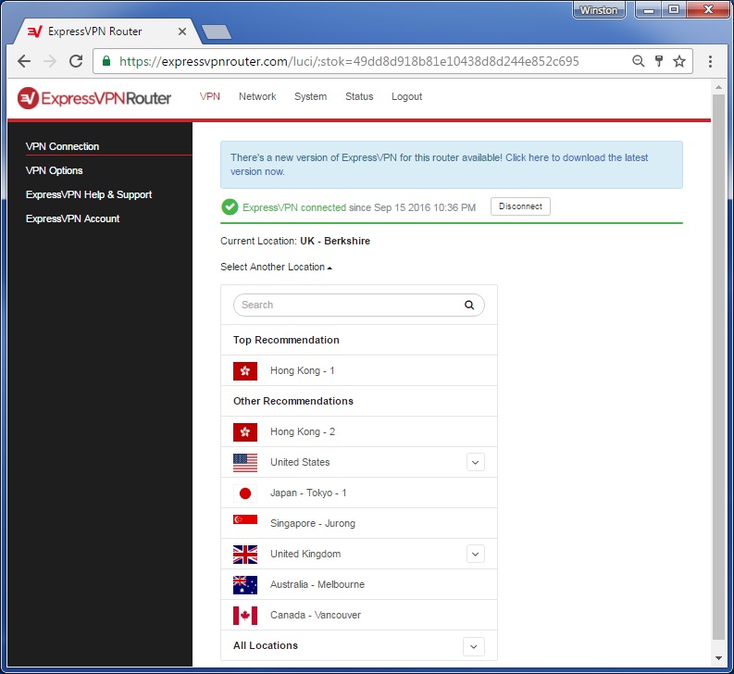Screen dimensions: 734x674
Task: Click the Canada flag icon
Action: 245,616
